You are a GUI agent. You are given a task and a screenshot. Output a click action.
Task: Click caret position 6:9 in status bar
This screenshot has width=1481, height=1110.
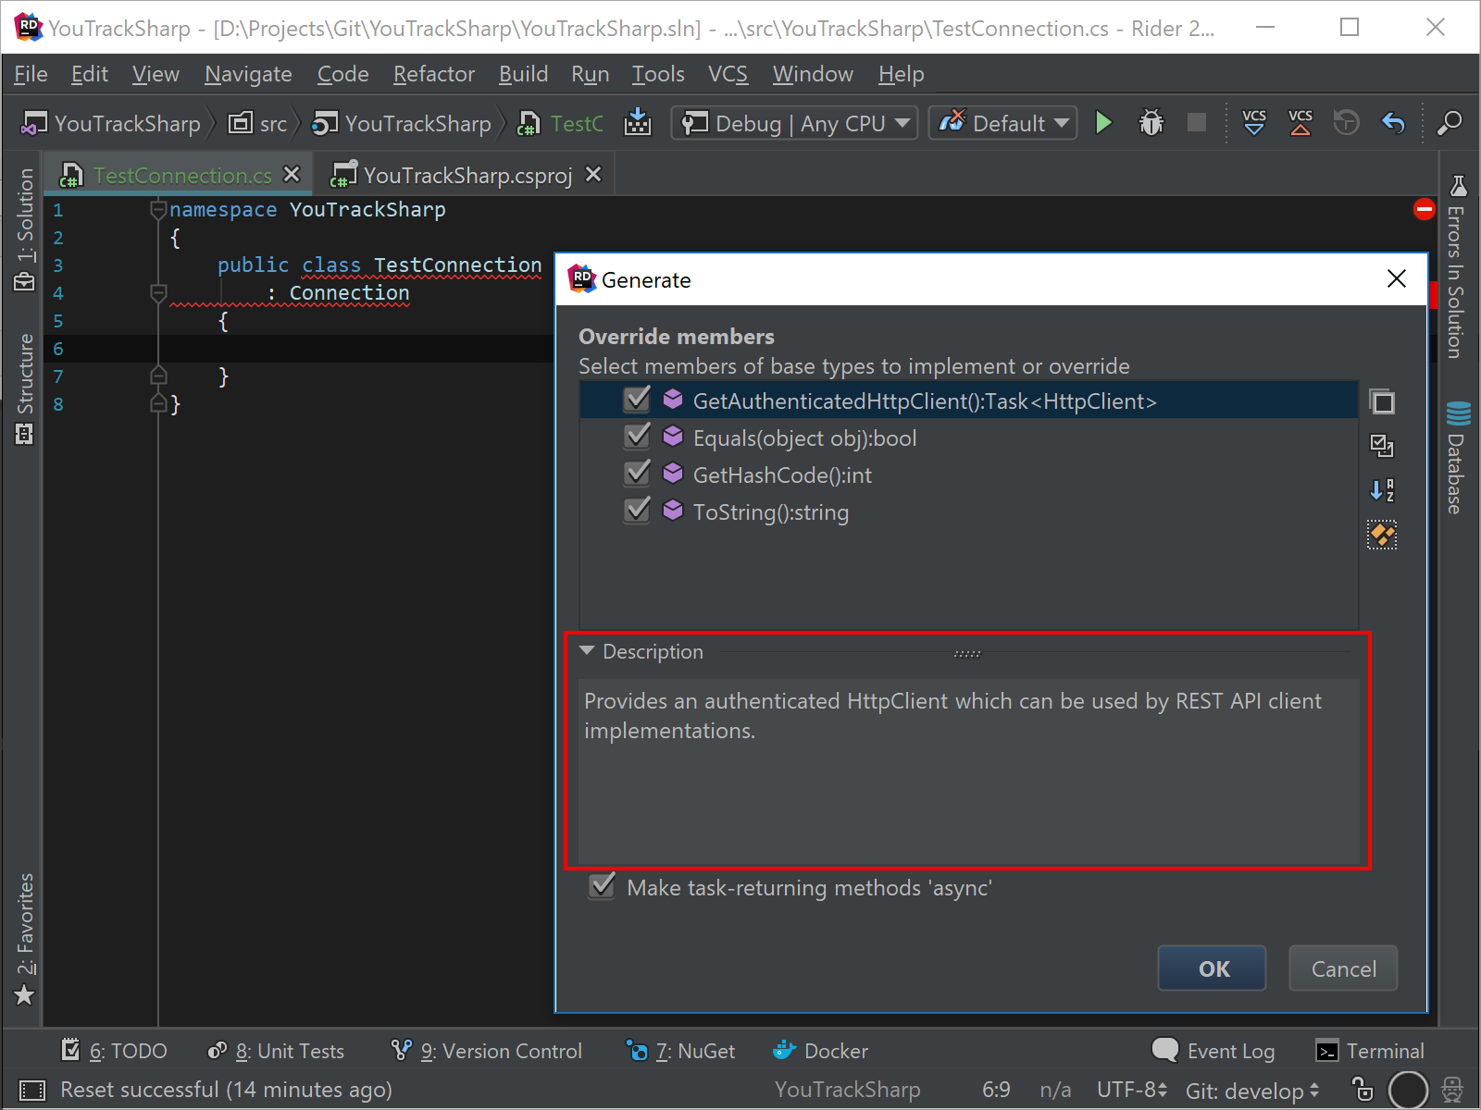click(x=996, y=1090)
